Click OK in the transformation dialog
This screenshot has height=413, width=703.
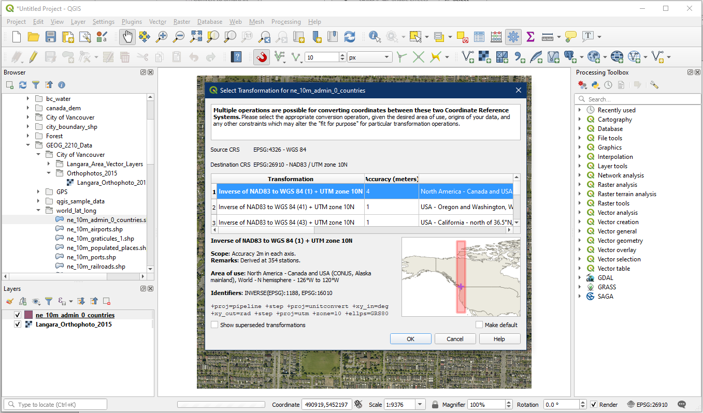pos(410,339)
